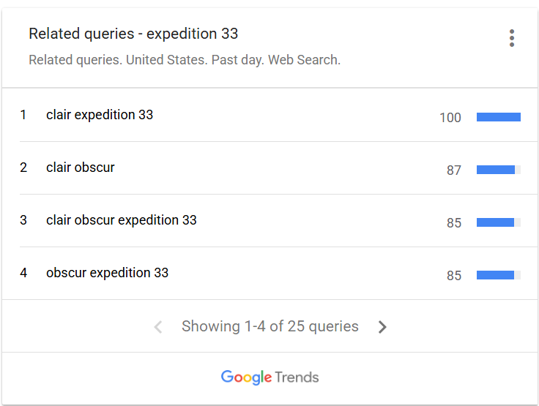This screenshot has height=406, width=539.
Task: Click rank number 3 in list
Action: 23,220
